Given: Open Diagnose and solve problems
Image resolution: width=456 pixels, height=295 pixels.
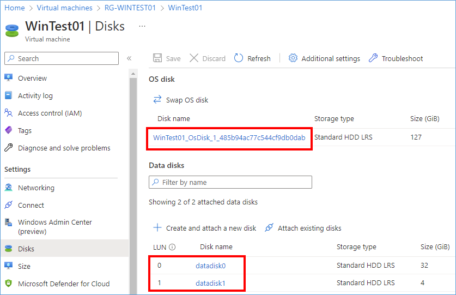Looking at the screenshot, I should 64,148.
